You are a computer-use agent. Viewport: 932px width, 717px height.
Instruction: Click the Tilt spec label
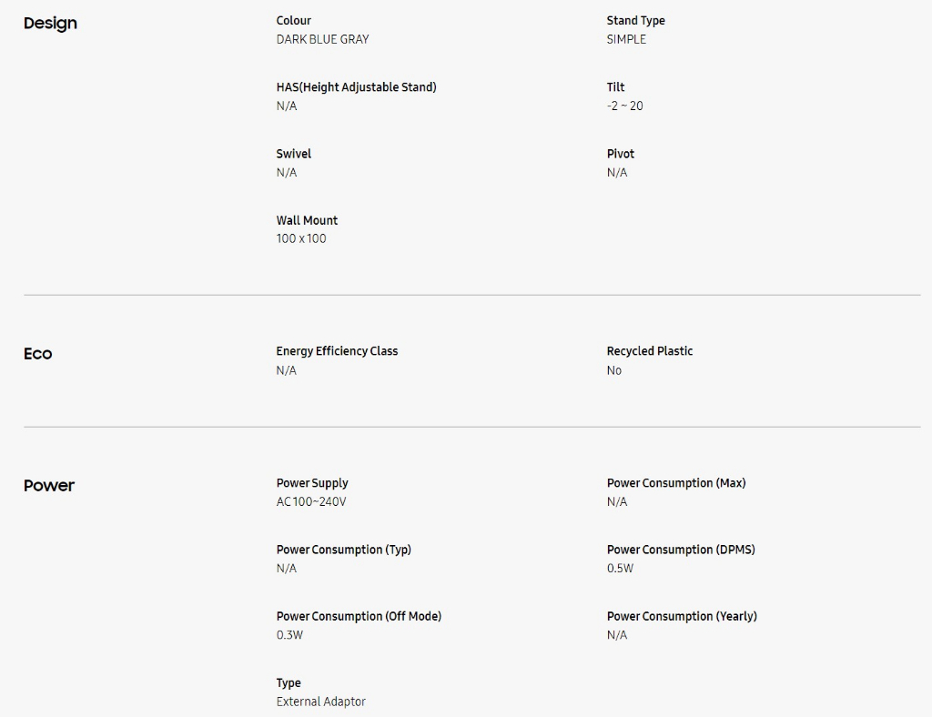[616, 87]
